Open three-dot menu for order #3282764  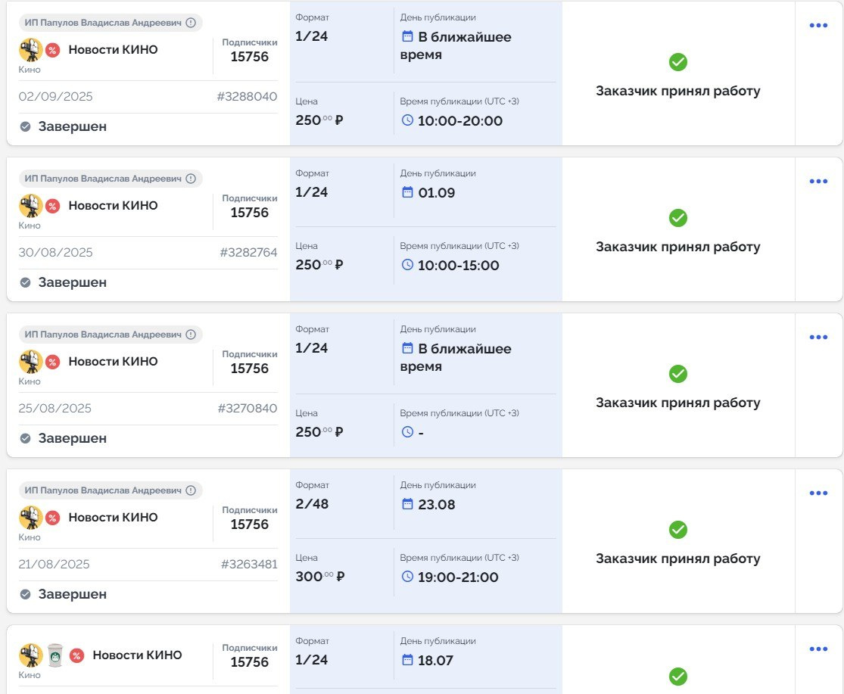pos(818,182)
